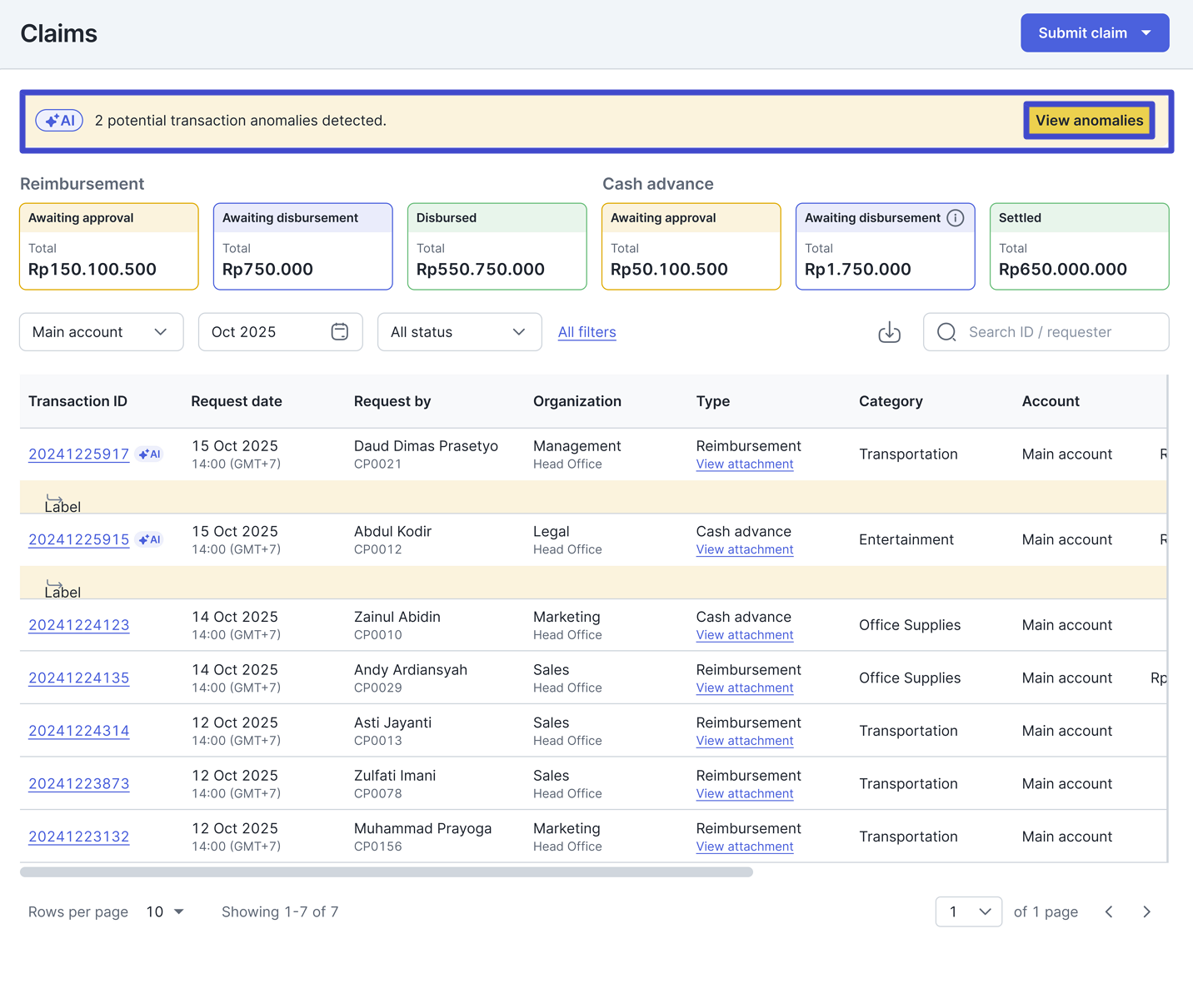Open the page number dropdown

click(x=968, y=912)
